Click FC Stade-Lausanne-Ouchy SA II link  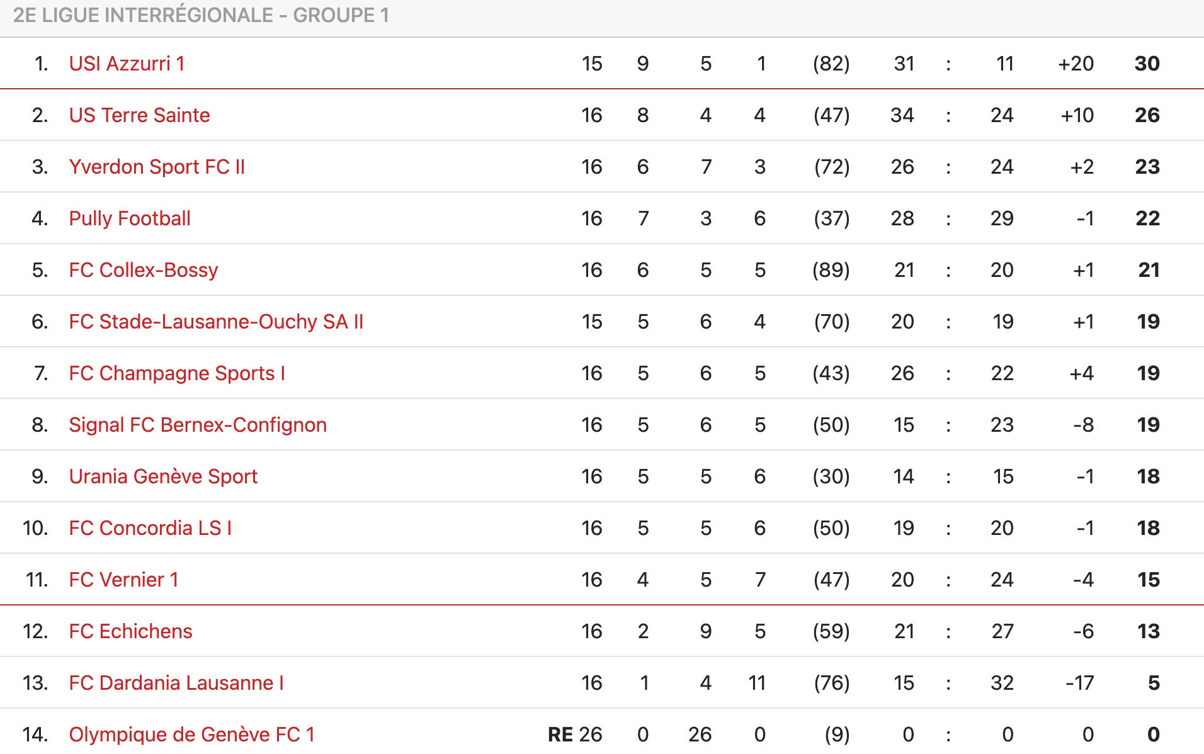point(216,322)
